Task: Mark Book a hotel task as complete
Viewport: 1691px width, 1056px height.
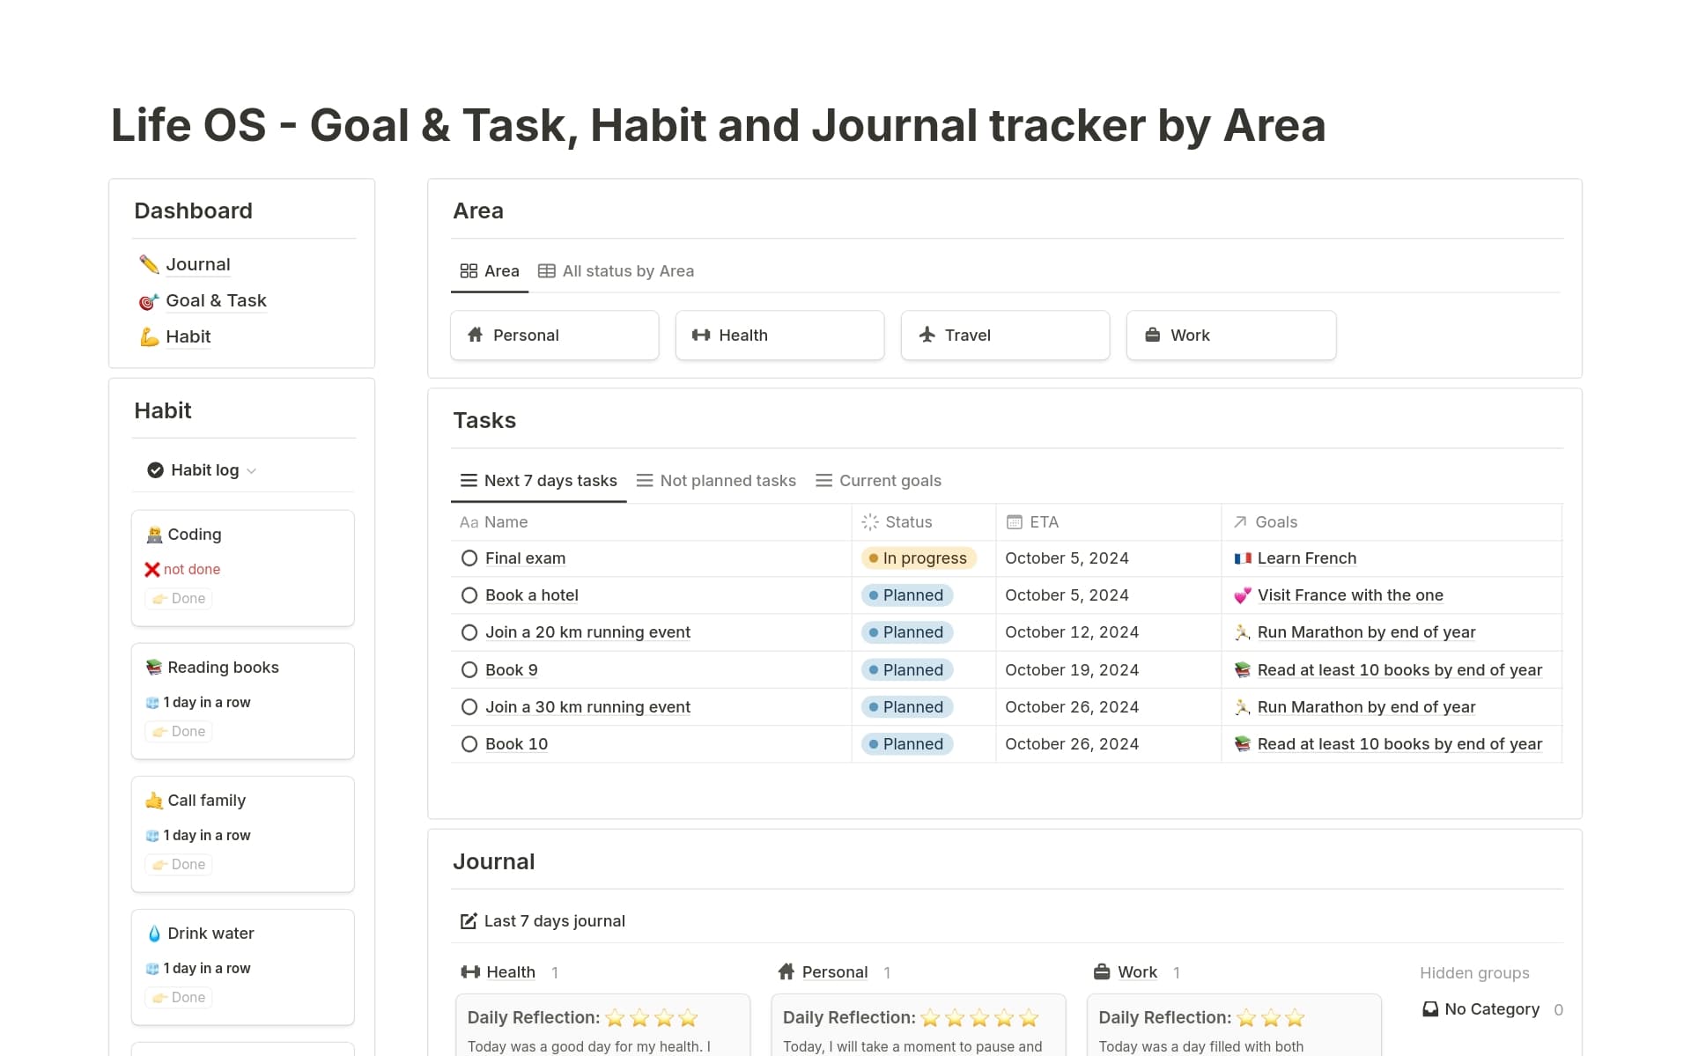Action: pyautogui.click(x=469, y=595)
